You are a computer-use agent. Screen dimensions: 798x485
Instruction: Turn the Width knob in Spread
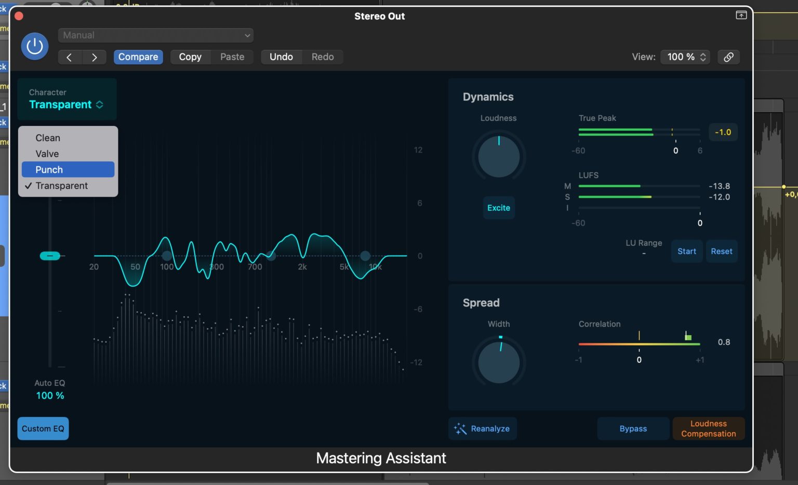498,362
